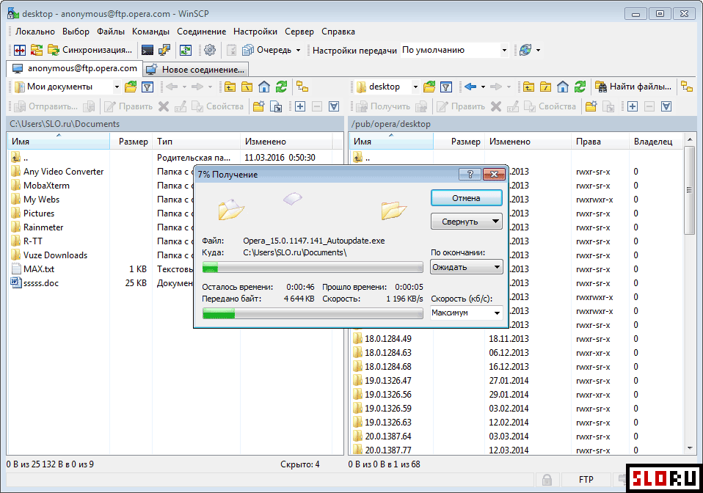Go to root directory in local panel
Viewport: 703px width, 493px height.
coord(247,87)
